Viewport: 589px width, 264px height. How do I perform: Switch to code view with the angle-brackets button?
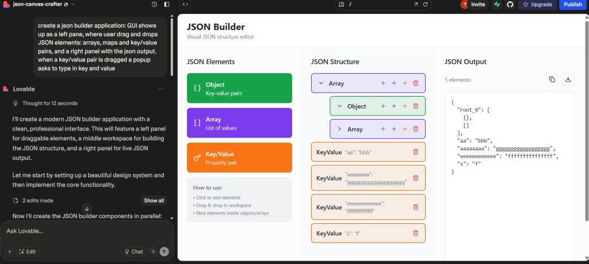tap(185, 5)
